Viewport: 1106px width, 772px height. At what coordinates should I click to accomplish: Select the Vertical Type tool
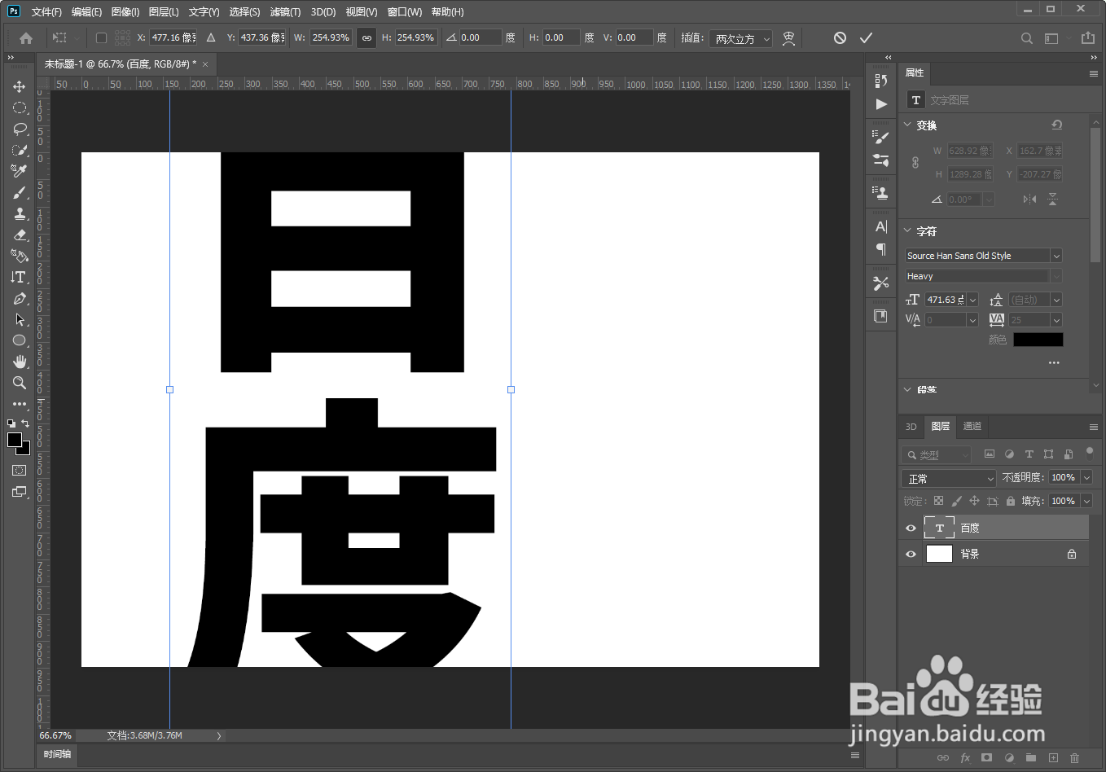[x=20, y=277]
